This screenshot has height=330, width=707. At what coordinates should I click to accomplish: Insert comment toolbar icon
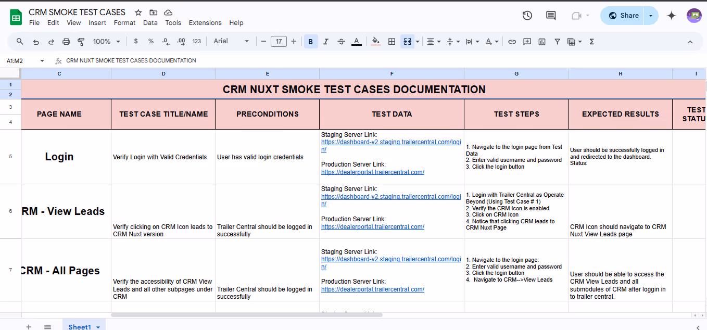(527, 42)
